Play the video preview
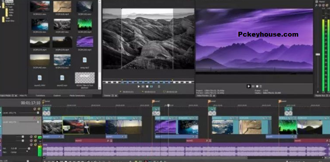Image resolution: width=330 pixels, height=162 pixels. pos(249,86)
